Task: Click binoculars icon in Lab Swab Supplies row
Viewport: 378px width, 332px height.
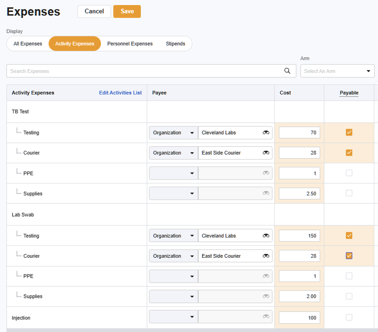Action: click(266, 296)
